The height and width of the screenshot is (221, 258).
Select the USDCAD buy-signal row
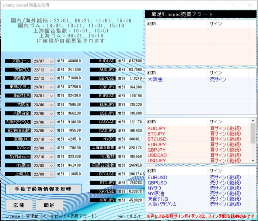click(198, 155)
